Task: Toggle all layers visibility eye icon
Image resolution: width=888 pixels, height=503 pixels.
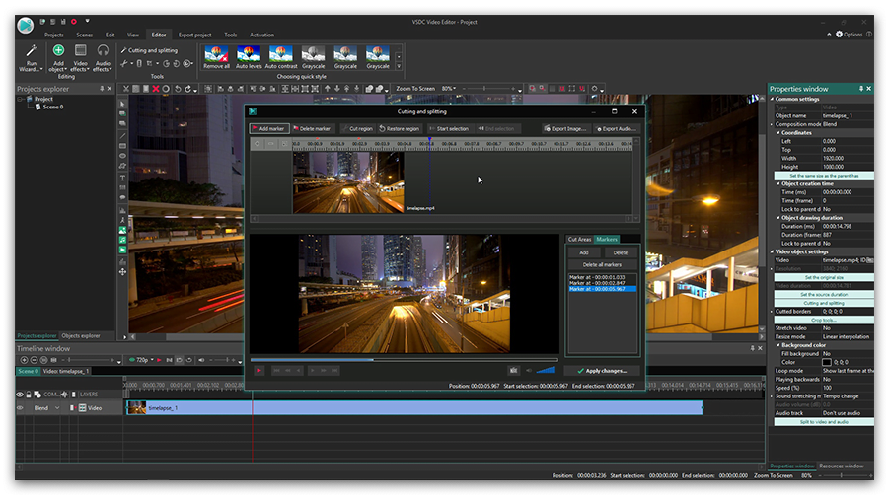Action: [x=20, y=395]
